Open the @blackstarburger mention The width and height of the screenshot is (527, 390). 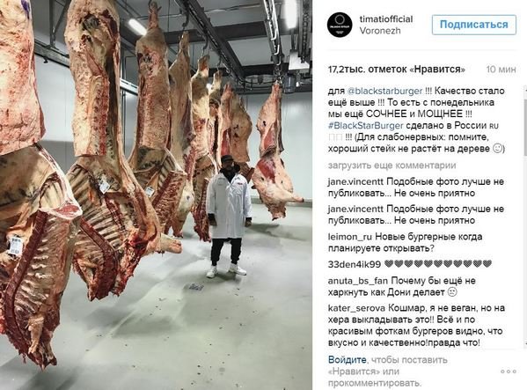click(x=384, y=91)
